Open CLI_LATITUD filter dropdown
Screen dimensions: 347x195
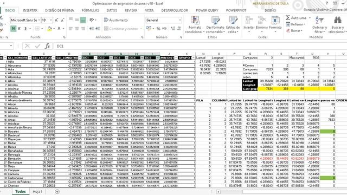(54, 58)
